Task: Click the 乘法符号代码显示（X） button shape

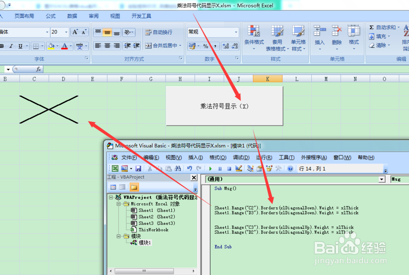Action: [x=224, y=105]
